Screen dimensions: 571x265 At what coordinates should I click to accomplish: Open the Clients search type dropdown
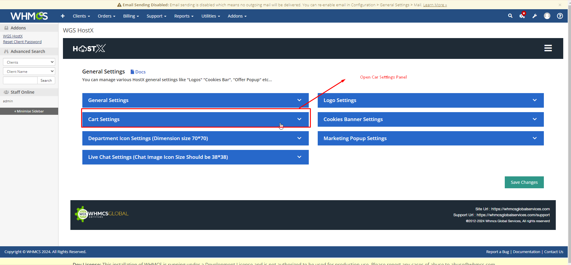point(29,62)
